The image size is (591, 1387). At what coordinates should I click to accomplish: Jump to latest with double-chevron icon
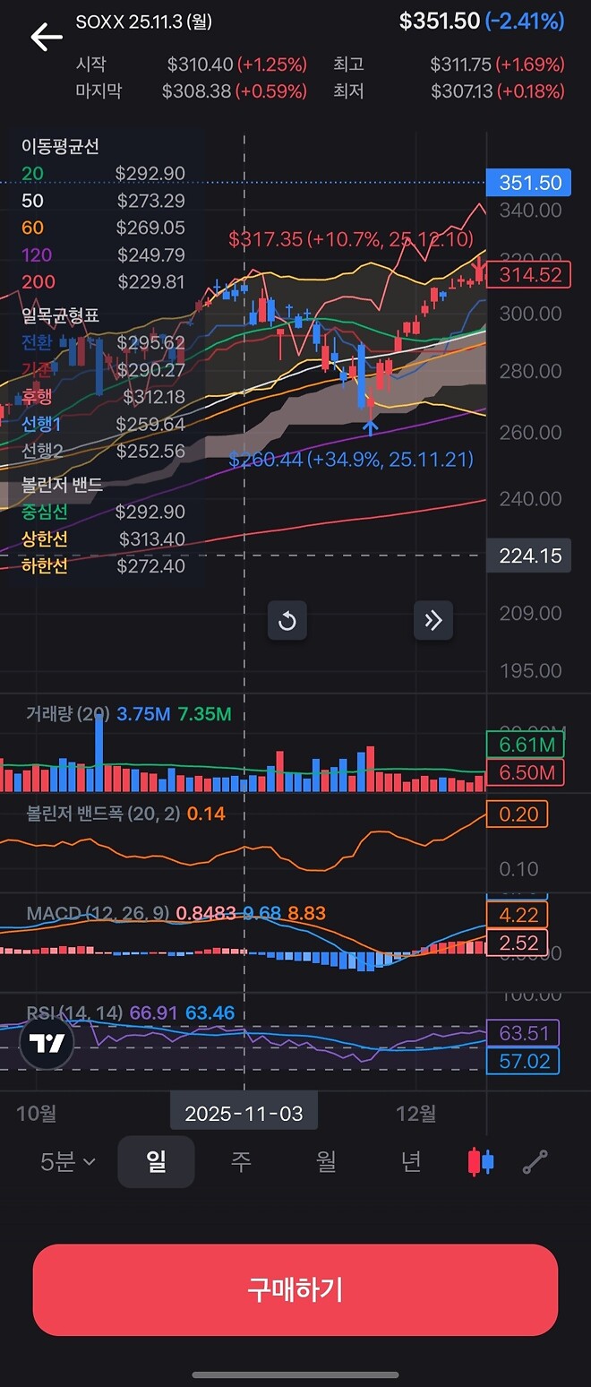433,620
